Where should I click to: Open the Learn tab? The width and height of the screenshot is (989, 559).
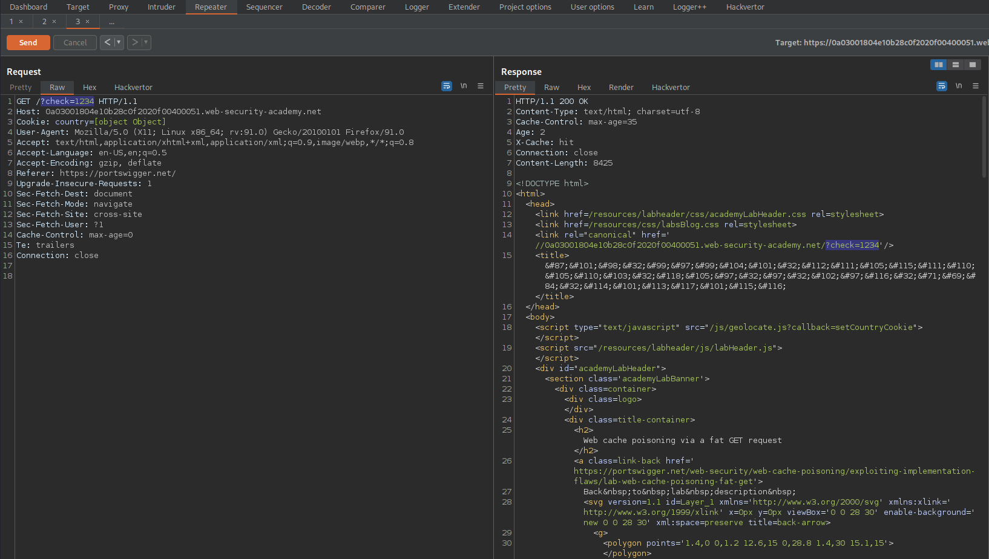pos(643,7)
